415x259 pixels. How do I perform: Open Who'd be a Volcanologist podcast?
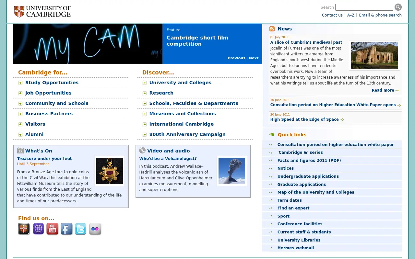coord(168,159)
